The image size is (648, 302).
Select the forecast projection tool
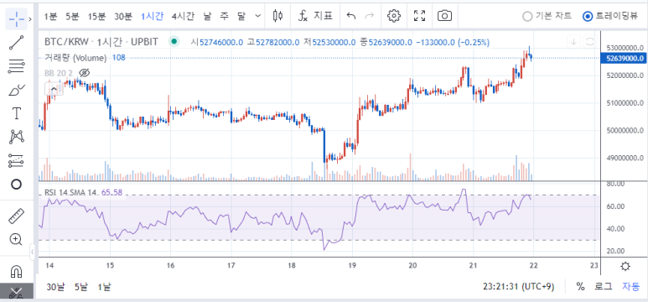tap(16, 160)
